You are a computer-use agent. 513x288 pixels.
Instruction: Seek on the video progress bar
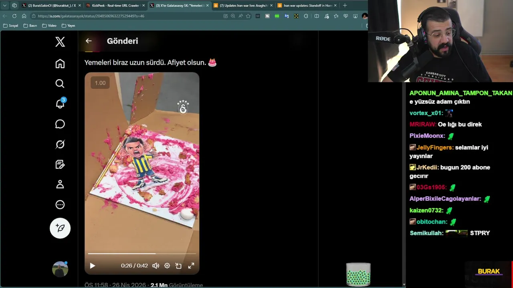(x=142, y=254)
